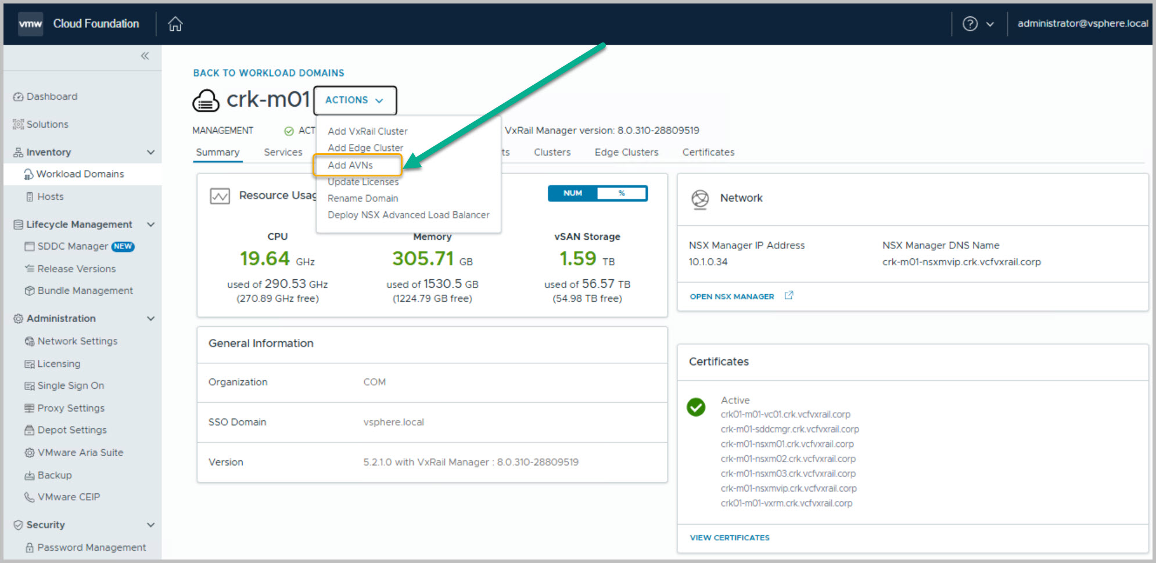Screen dimensions: 1156x563
Task: Collapse the sidebar with double-chevron icon
Action: [145, 56]
